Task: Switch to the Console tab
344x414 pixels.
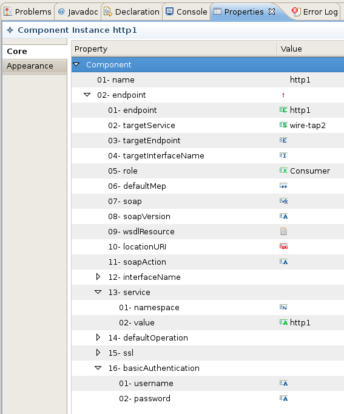Action: tap(186, 12)
